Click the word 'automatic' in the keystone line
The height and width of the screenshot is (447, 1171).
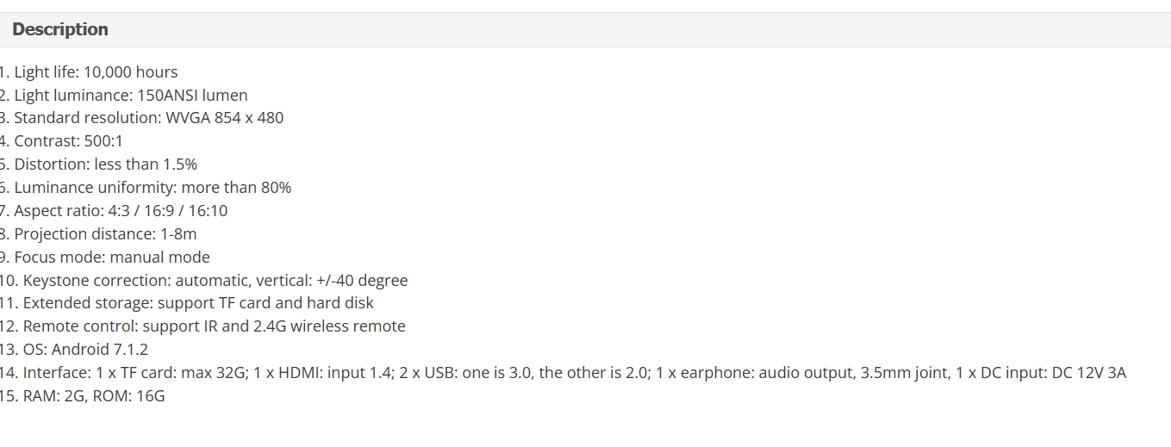click(x=211, y=281)
